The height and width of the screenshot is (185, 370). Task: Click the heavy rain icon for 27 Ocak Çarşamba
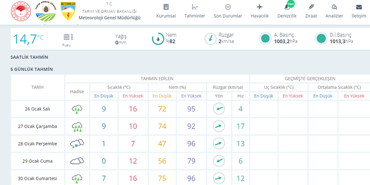pyautogui.click(x=77, y=127)
